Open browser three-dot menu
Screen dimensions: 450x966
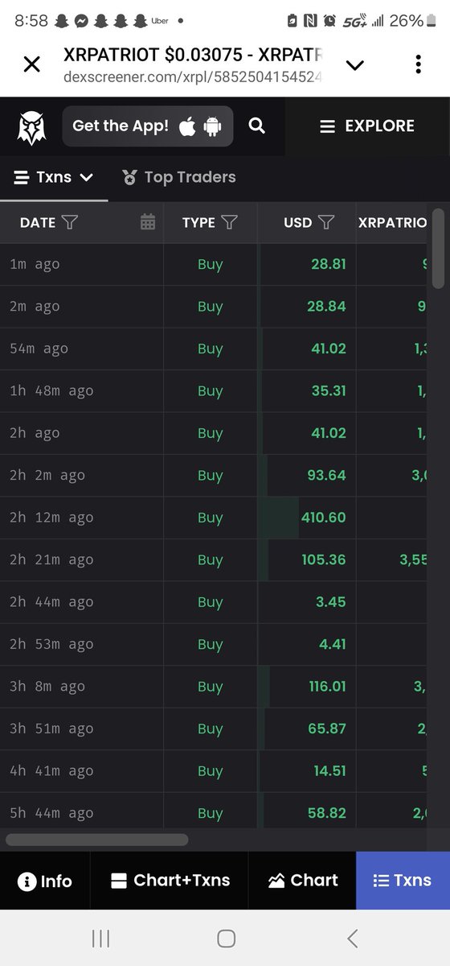pyautogui.click(x=418, y=64)
